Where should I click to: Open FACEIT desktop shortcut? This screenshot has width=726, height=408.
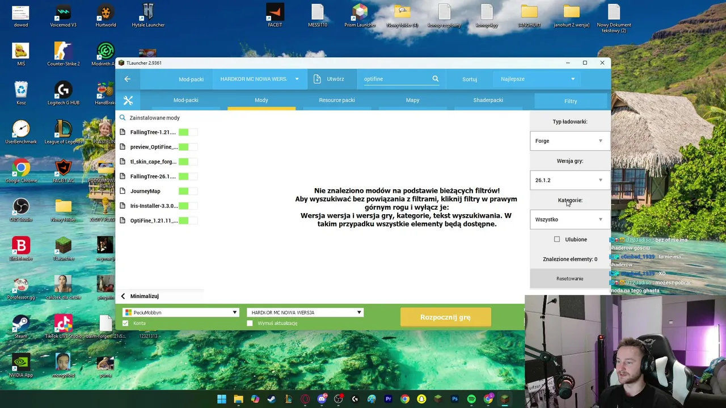click(x=275, y=16)
